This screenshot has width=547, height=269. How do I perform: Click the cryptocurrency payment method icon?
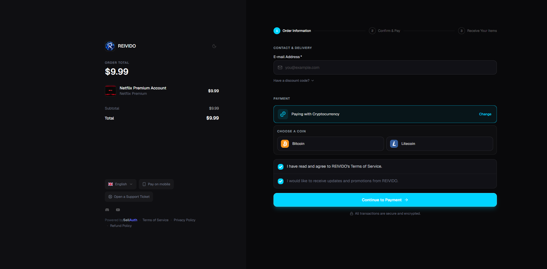[283, 114]
